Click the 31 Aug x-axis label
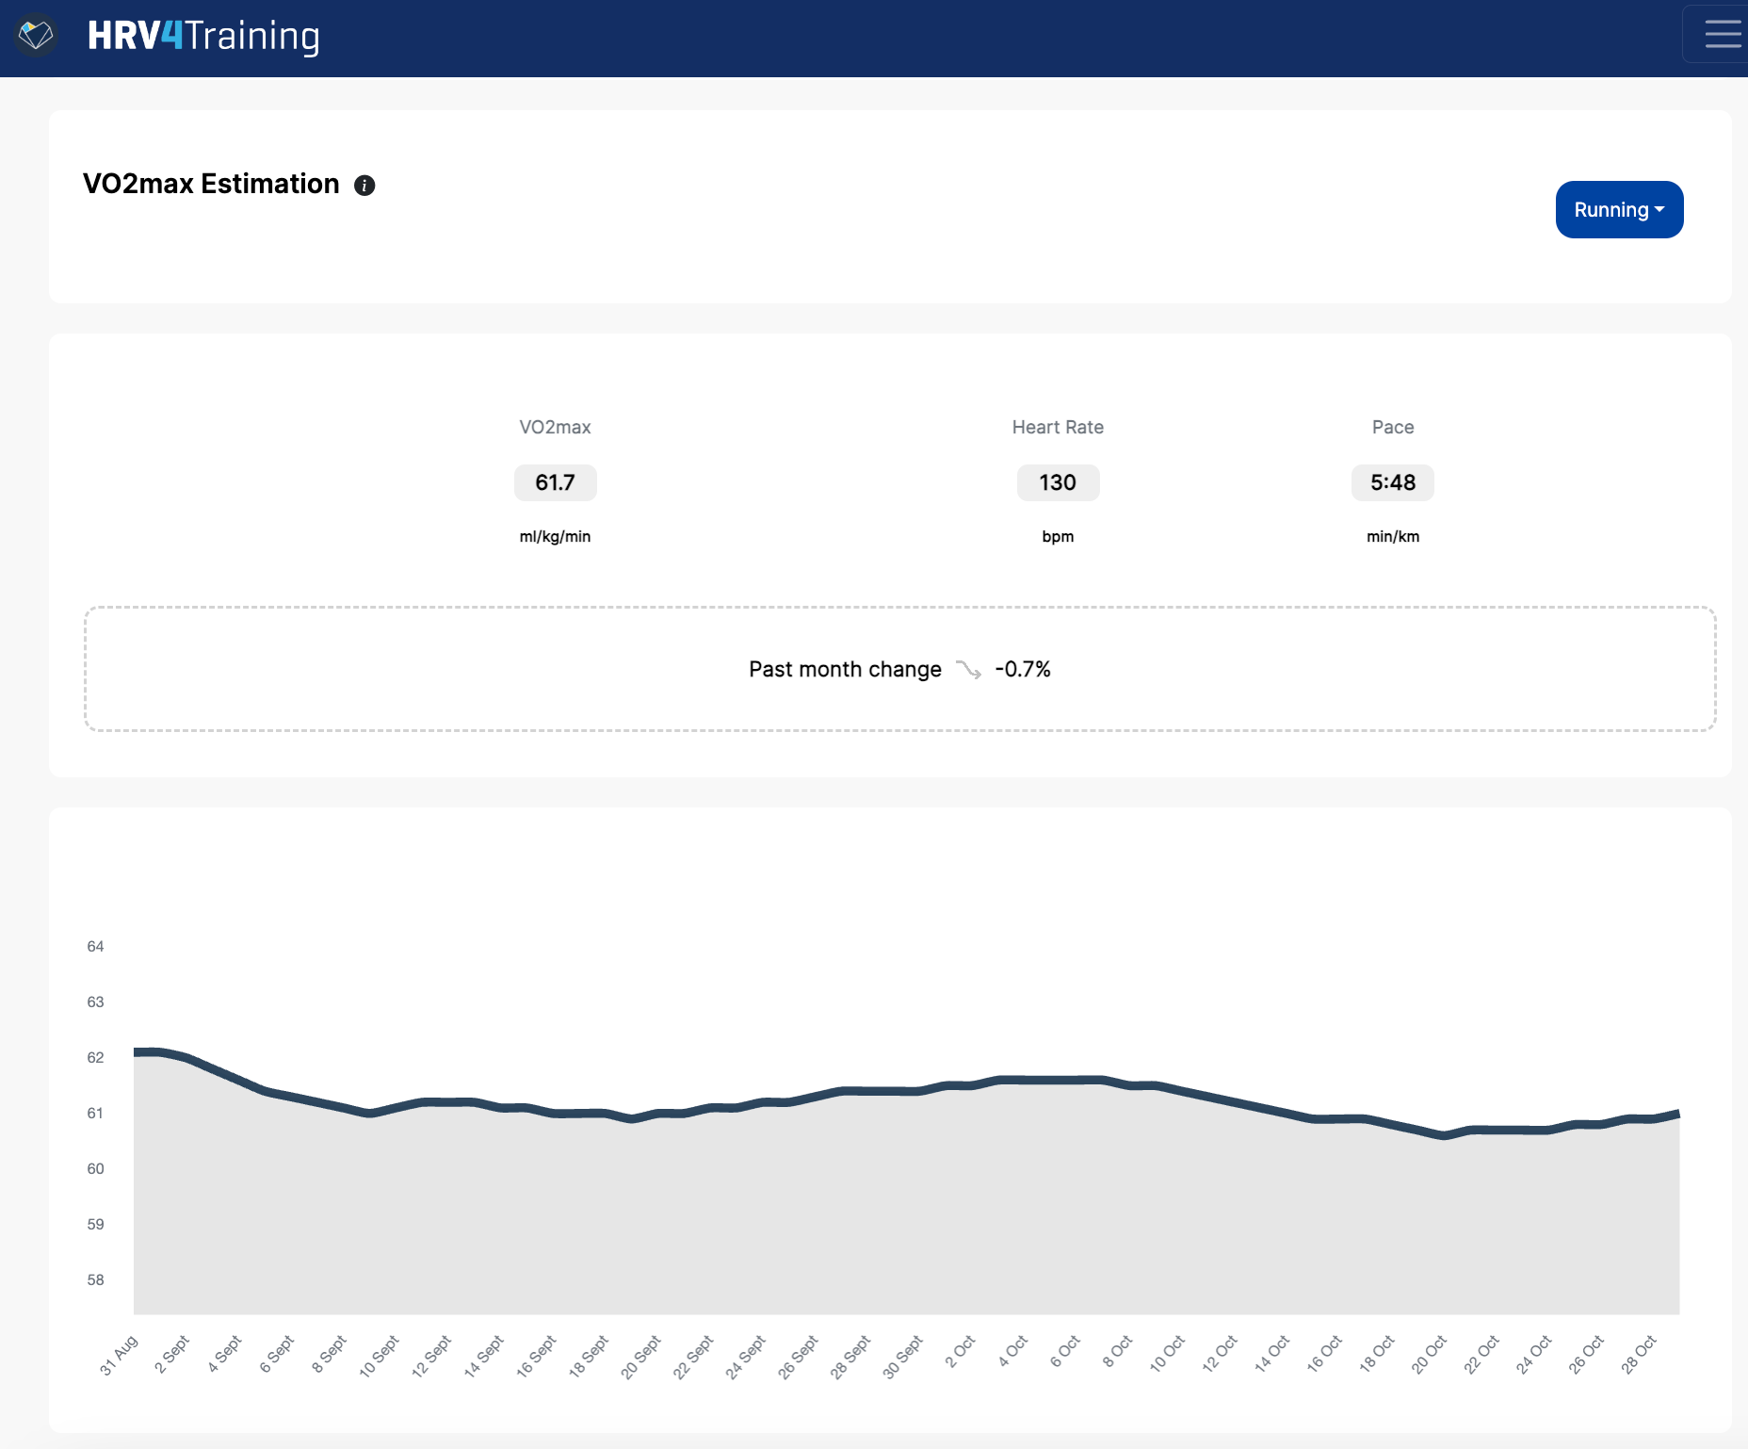 click(x=119, y=1356)
